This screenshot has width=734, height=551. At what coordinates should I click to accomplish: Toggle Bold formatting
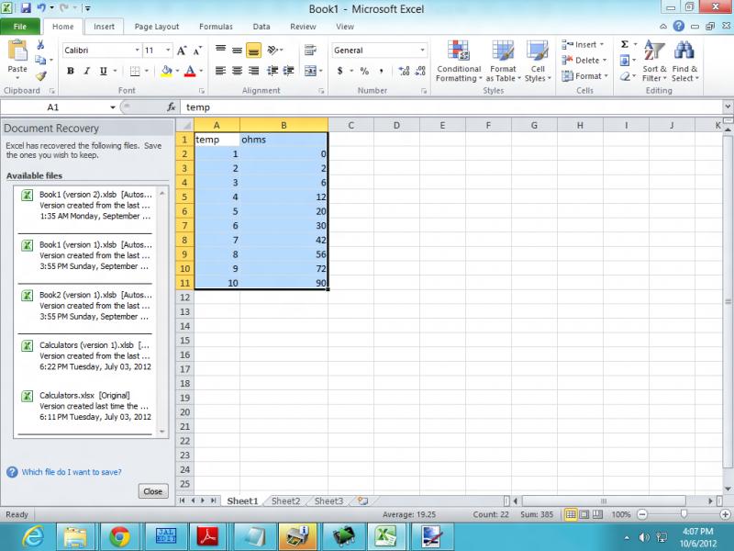(x=71, y=71)
